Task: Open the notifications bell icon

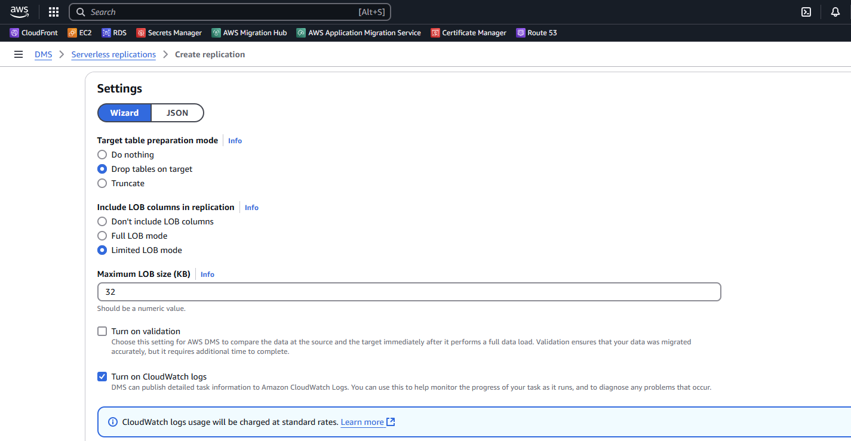Action: click(x=835, y=12)
